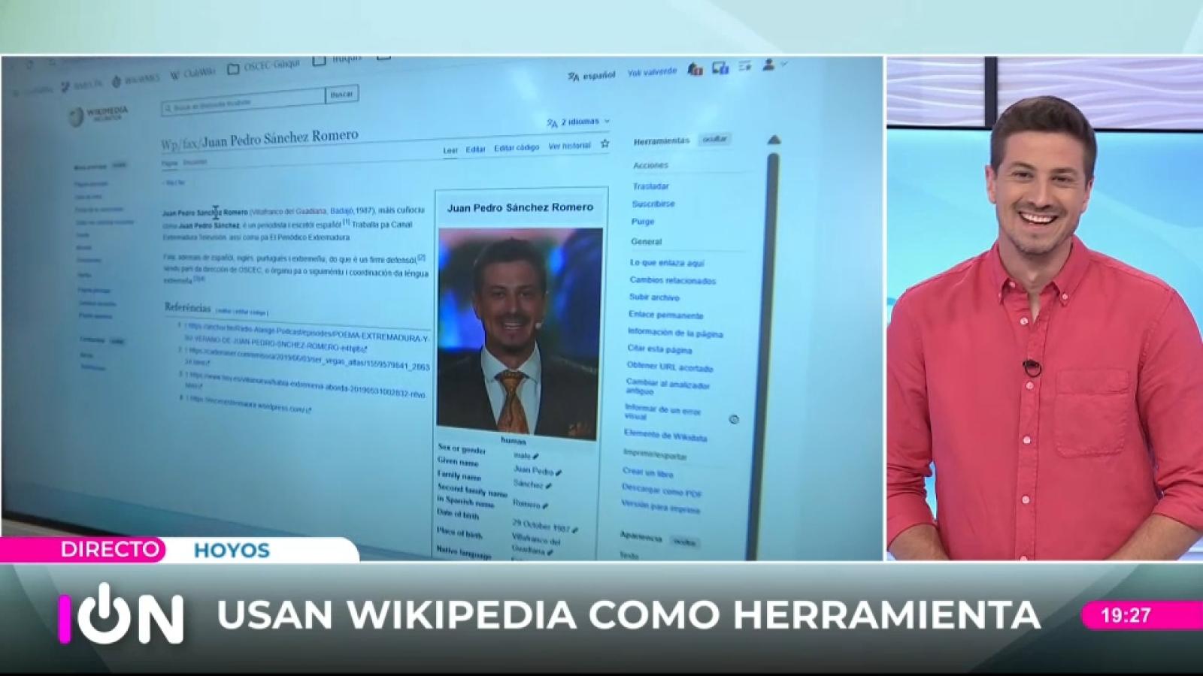Open first reference anchor.fm link
Screen dimensions: 1203x676
308,336
